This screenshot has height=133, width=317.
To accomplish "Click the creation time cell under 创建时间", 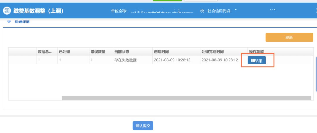I will tap(176, 60).
